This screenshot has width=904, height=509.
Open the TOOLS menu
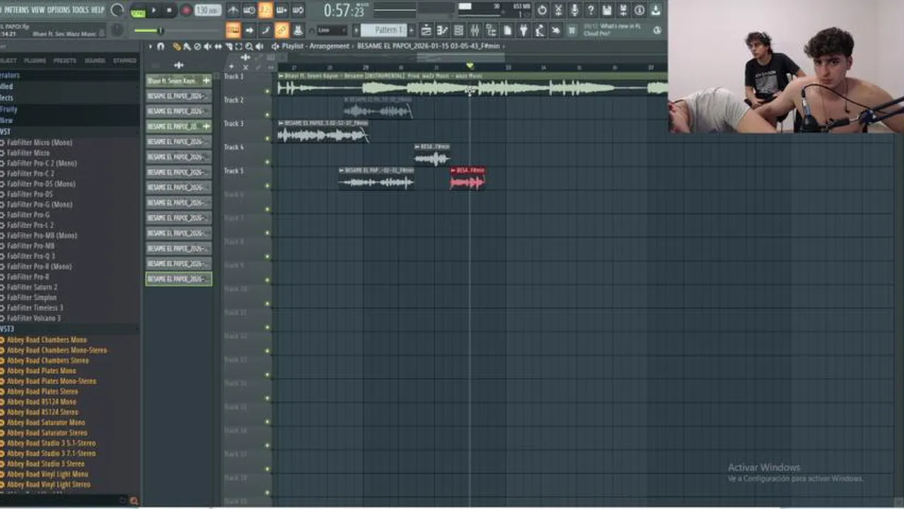(x=81, y=9)
